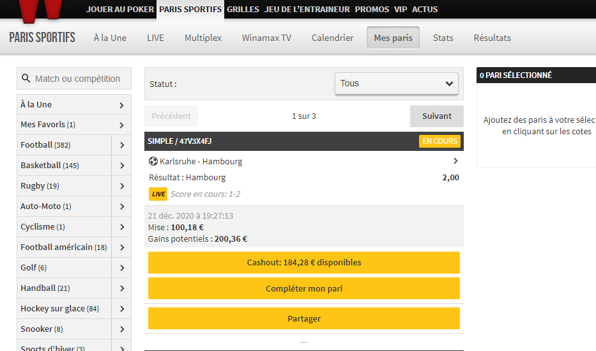
Task: Click the 2,00 odds value
Action: (450, 178)
